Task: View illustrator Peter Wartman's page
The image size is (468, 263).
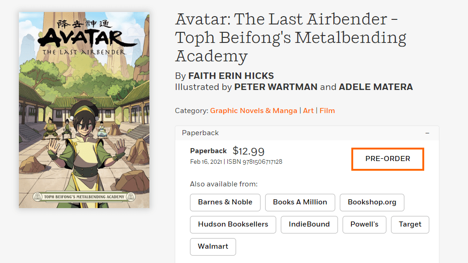Action: click(276, 87)
